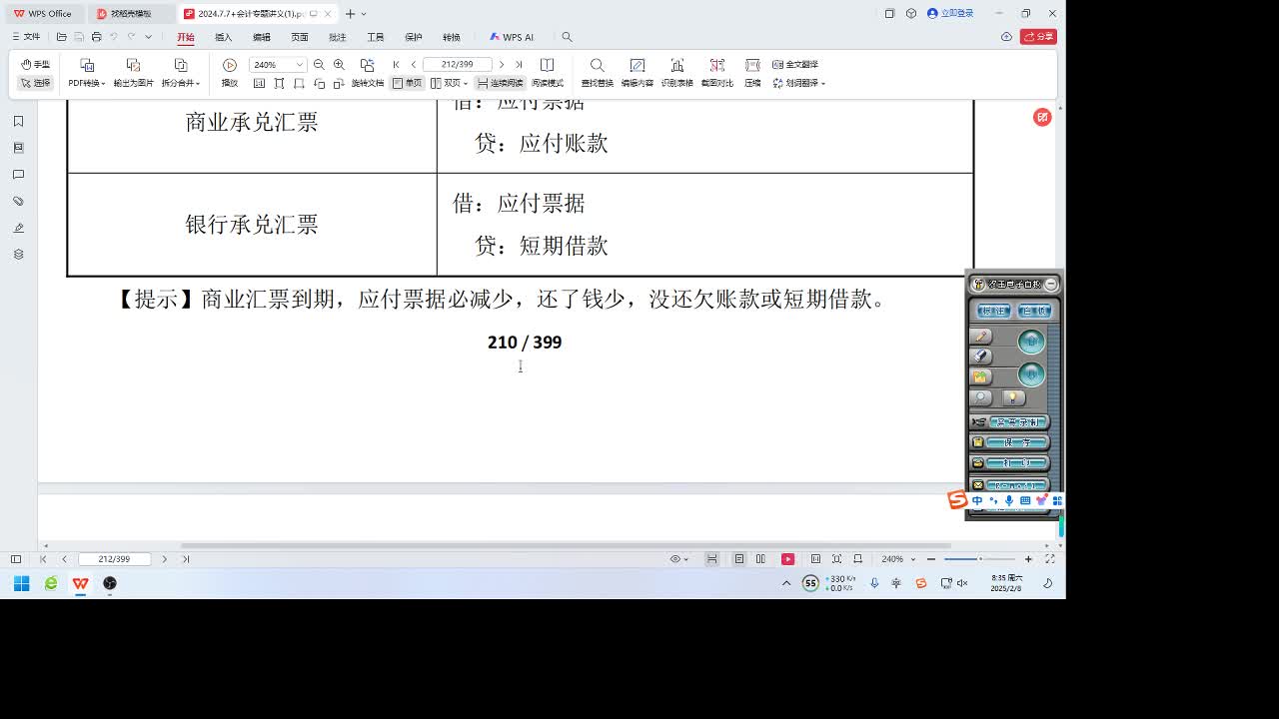The image size is (1279, 719).
Task: Open the 拆分合并 dropdown
Action: click(x=181, y=83)
